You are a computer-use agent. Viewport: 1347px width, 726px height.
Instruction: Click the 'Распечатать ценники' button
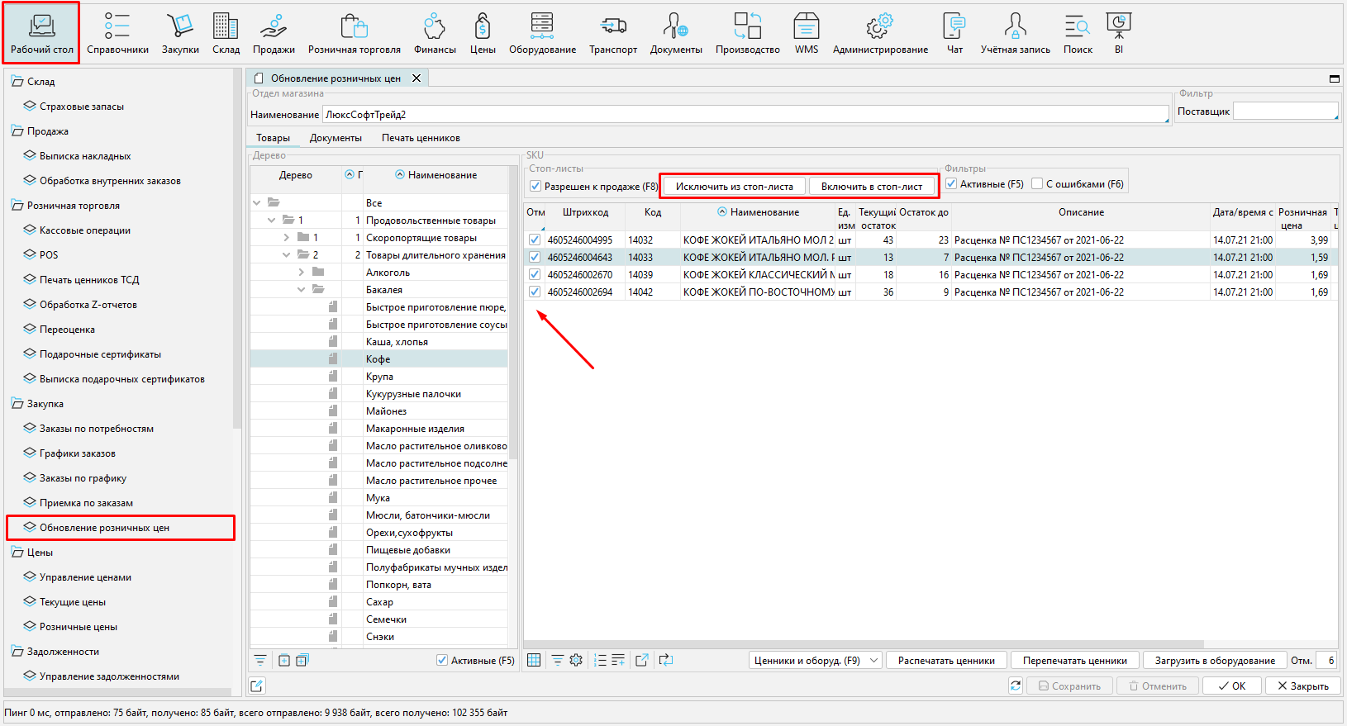tap(946, 660)
